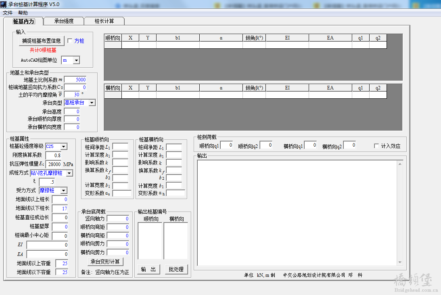
Task: Click the 地面线以下容重 field
Action: point(62,272)
